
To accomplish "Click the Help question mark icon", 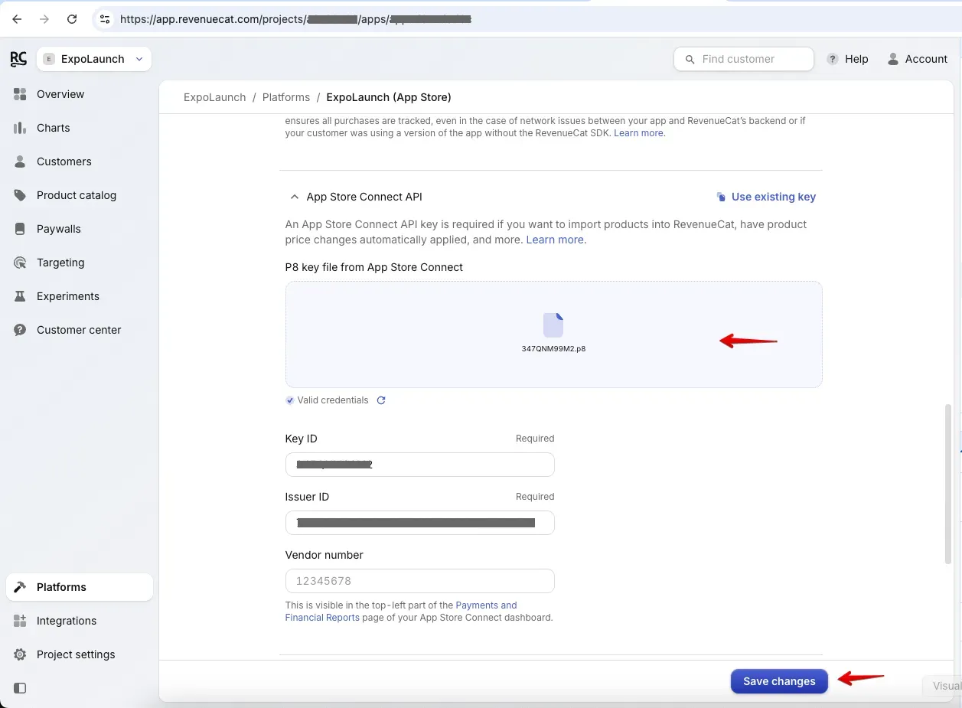I will (833, 59).
